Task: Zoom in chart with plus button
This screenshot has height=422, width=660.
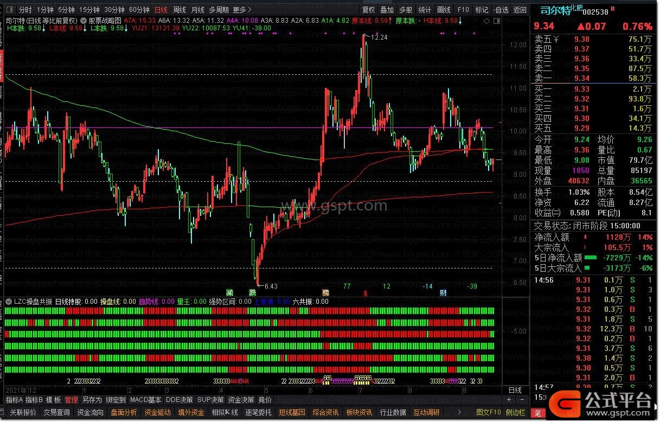Action: 508,399
